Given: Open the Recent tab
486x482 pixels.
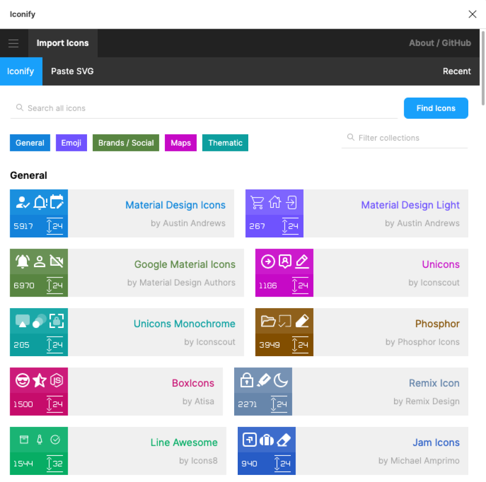Looking at the screenshot, I should click(456, 71).
